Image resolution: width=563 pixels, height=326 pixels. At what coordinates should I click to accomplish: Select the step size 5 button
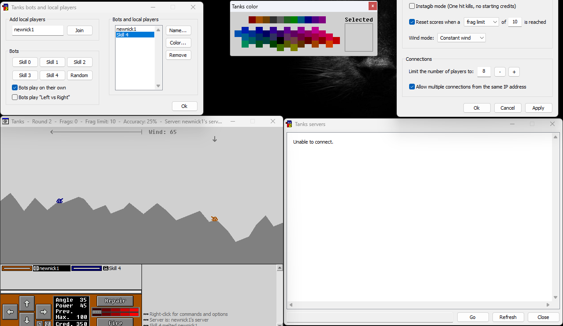click(x=48, y=324)
